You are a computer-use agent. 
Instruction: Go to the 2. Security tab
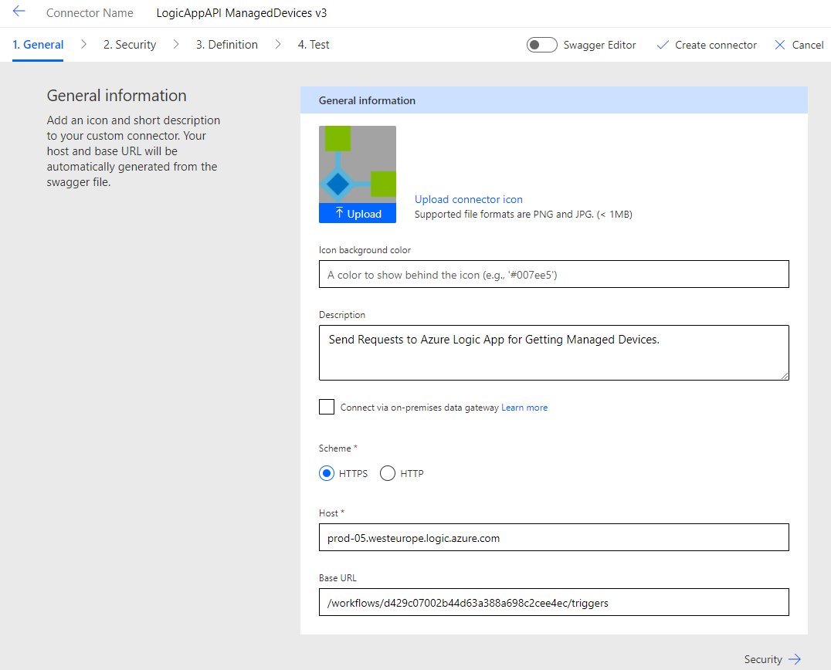130,45
